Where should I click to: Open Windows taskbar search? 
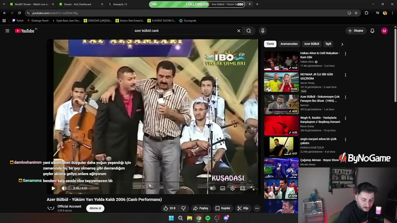click(181, 218)
